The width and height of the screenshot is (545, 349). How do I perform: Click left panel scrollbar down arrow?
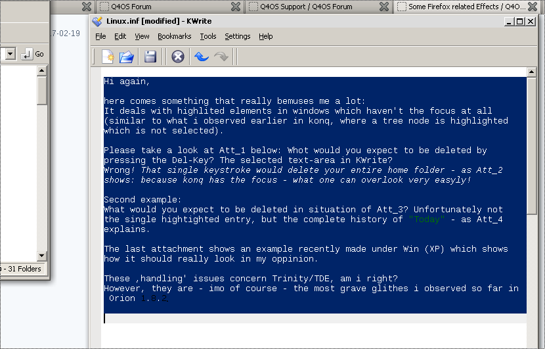[x=42, y=256]
